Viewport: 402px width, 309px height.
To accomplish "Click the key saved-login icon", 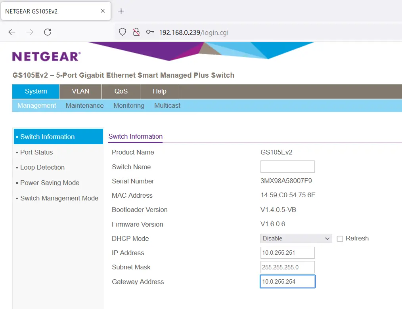I will pyautogui.click(x=150, y=32).
